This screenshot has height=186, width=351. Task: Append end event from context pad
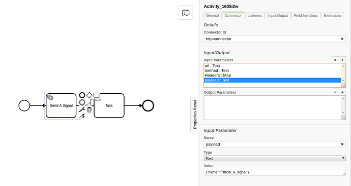click(82, 95)
